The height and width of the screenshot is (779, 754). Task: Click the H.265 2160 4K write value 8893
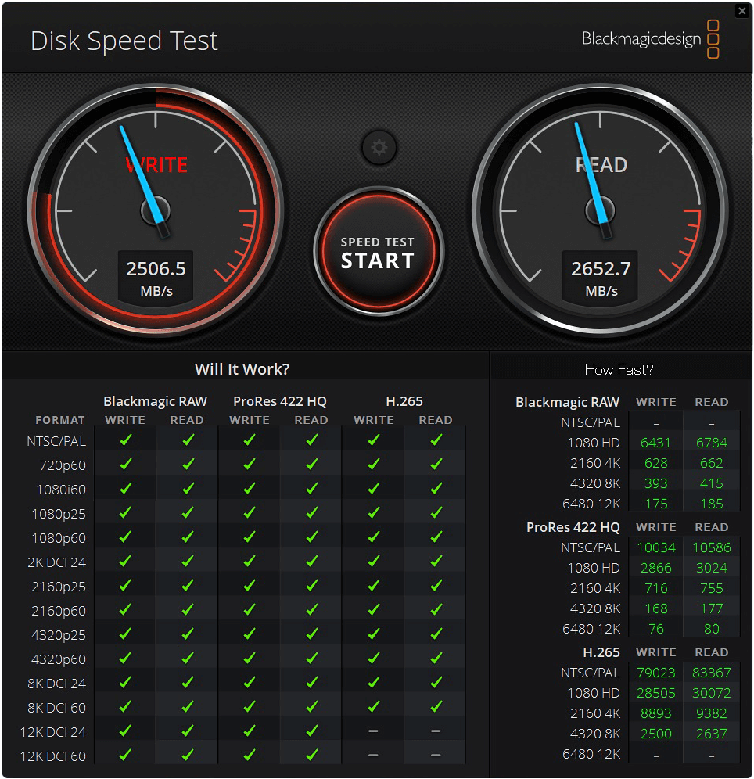point(655,713)
